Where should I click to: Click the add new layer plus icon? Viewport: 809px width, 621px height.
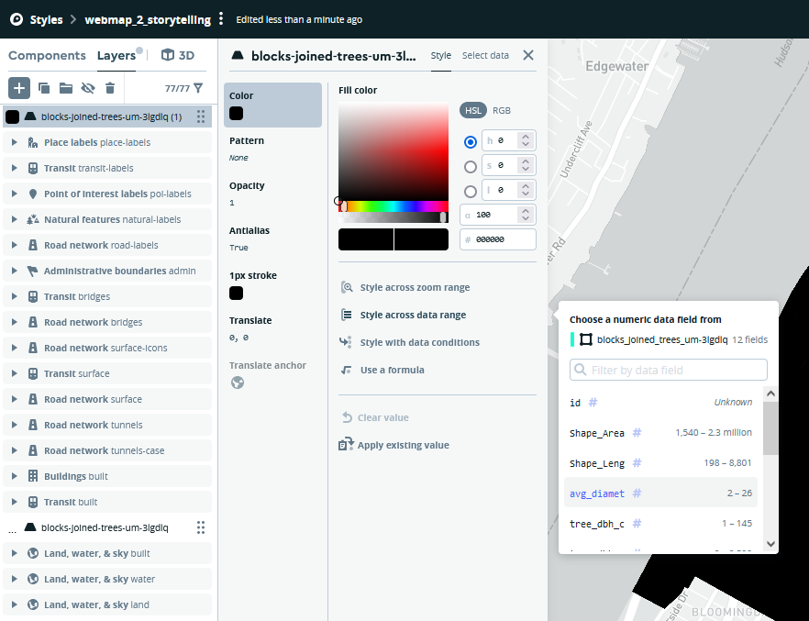(x=19, y=88)
